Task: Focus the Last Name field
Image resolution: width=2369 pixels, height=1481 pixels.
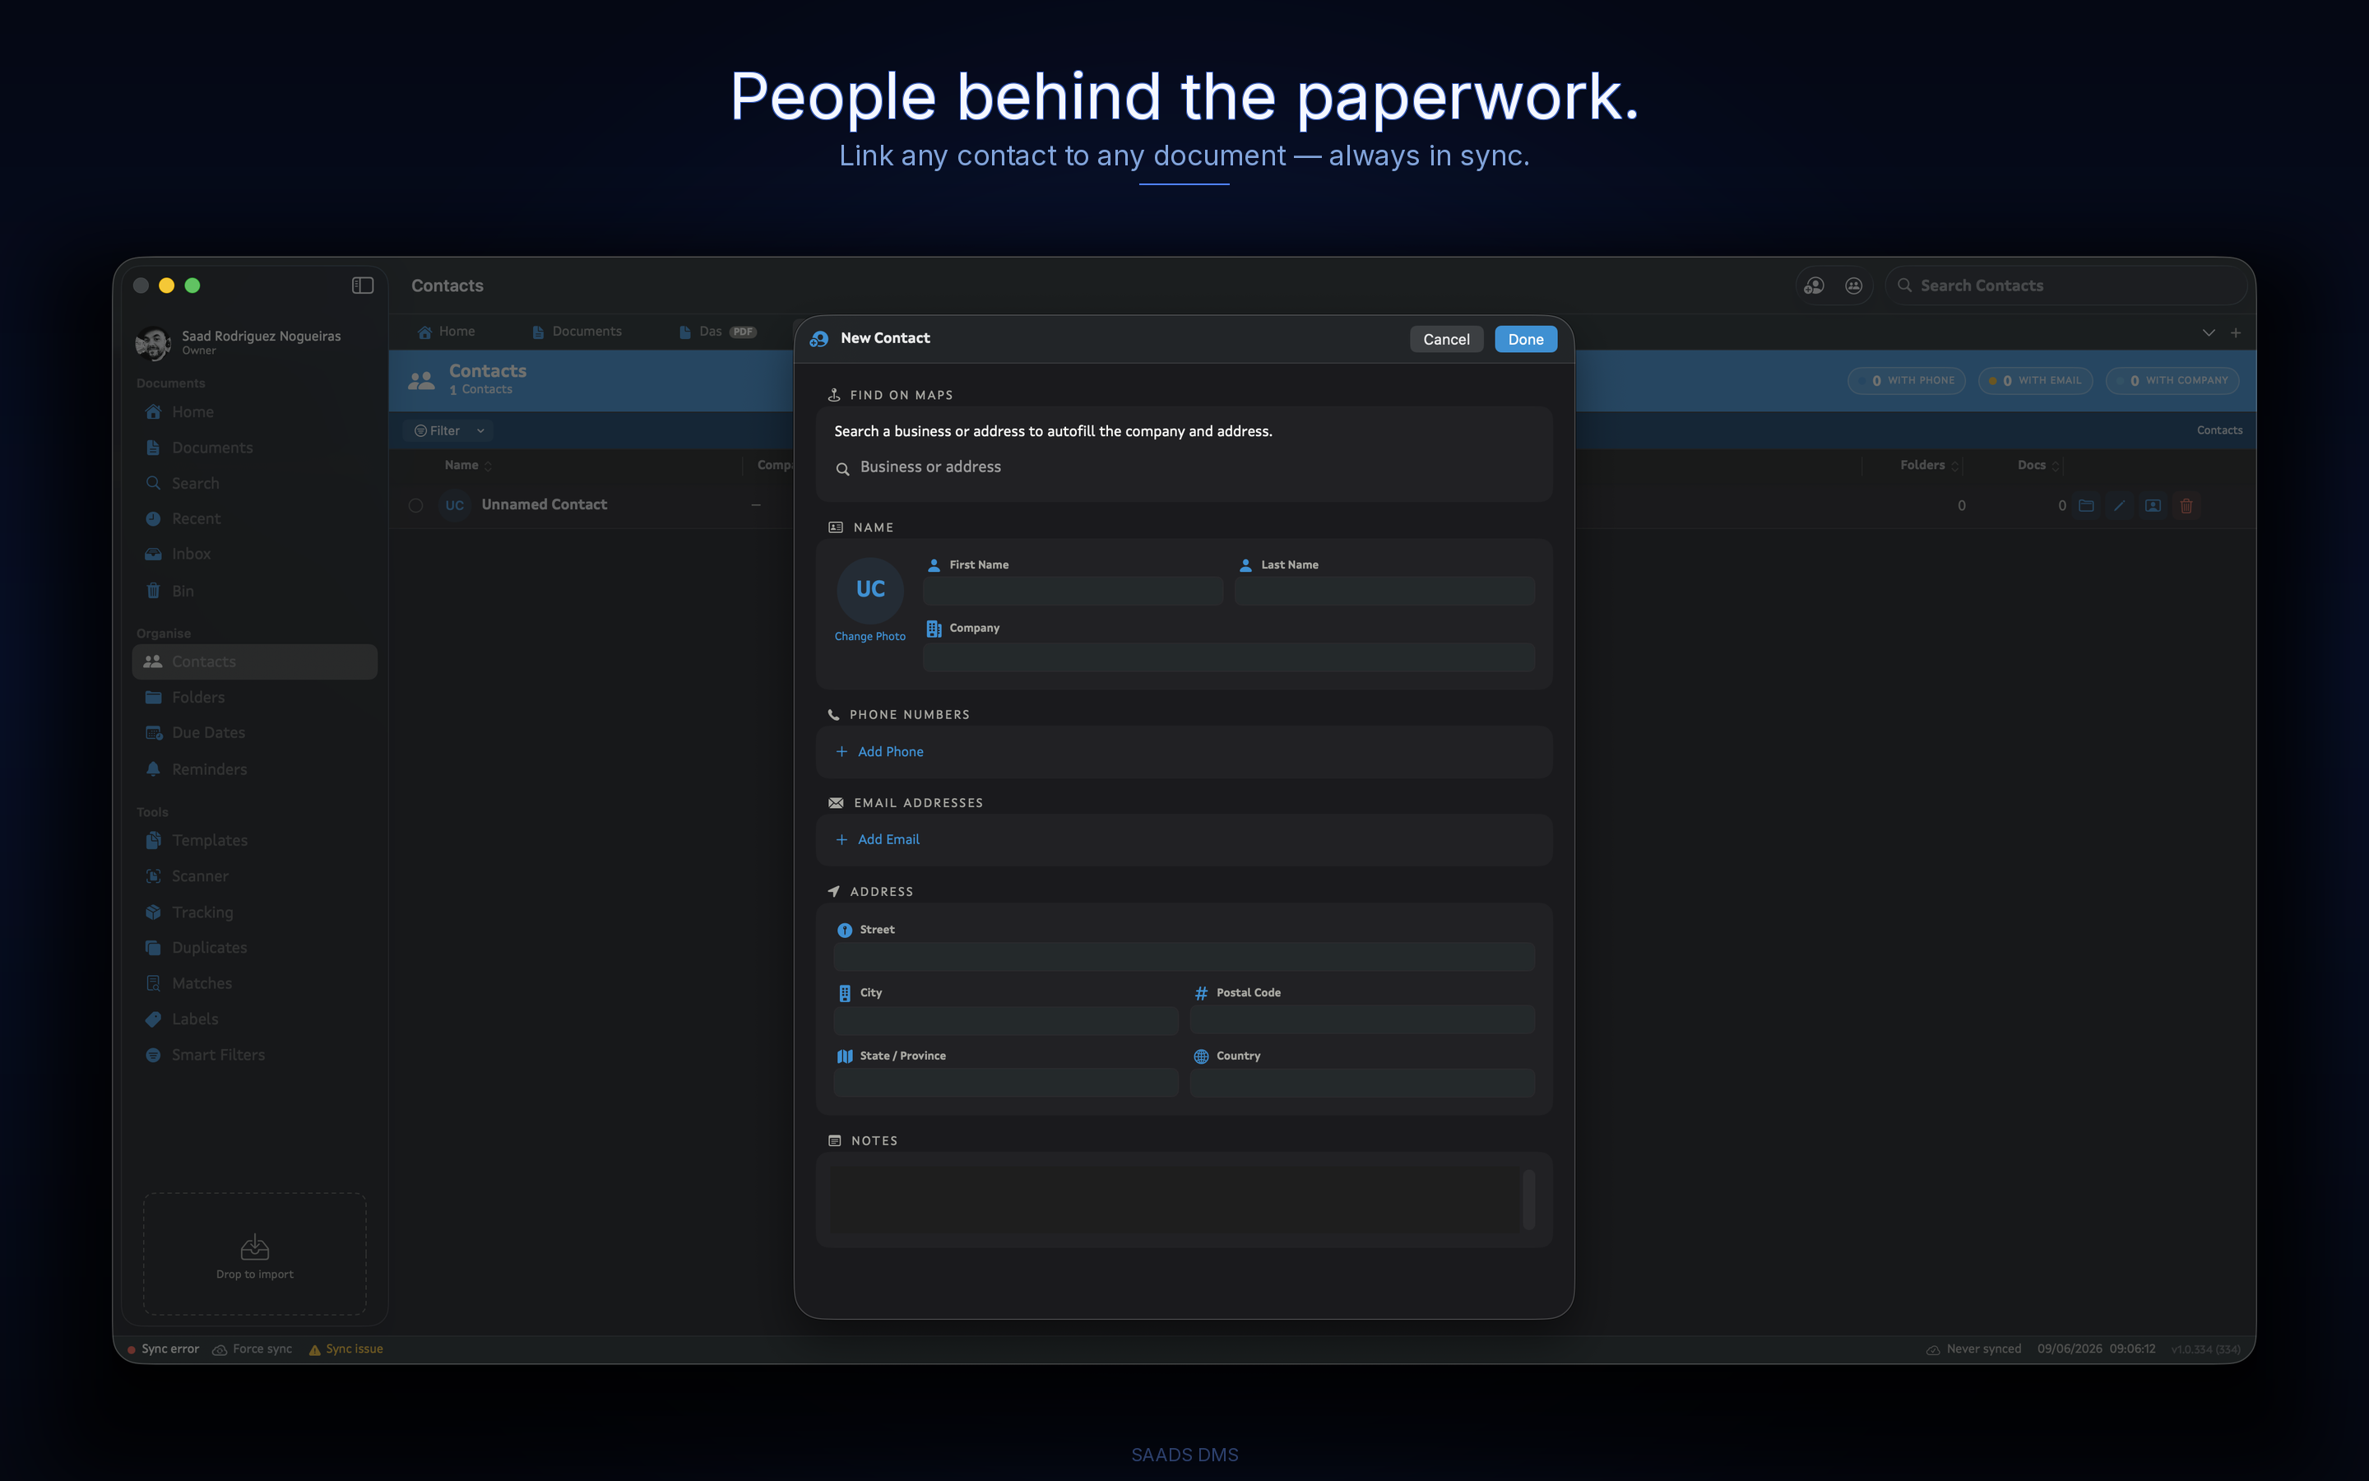Action: point(1384,591)
